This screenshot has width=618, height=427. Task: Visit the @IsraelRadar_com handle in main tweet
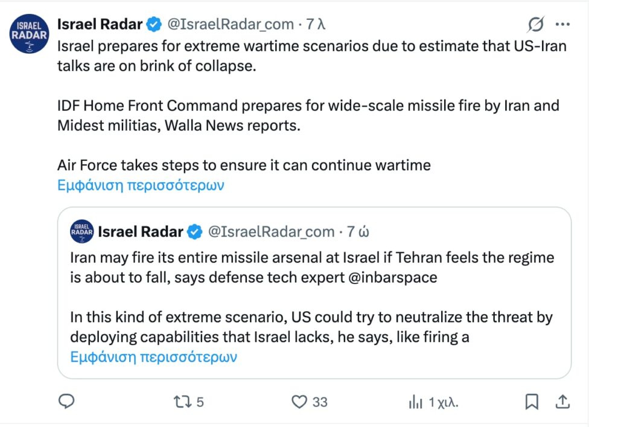click(x=230, y=24)
